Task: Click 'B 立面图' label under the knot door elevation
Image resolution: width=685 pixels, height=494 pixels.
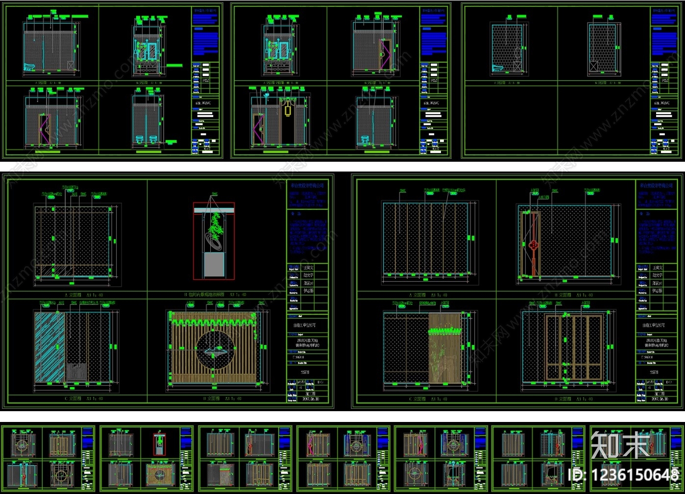Action: coord(573,295)
